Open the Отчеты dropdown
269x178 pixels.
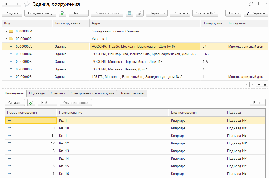coord(180,13)
